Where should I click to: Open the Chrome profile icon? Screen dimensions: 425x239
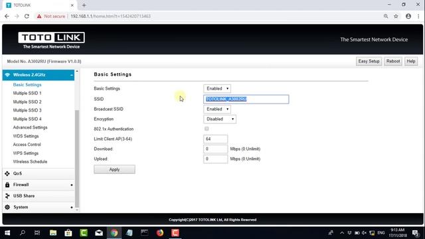(x=408, y=16)
